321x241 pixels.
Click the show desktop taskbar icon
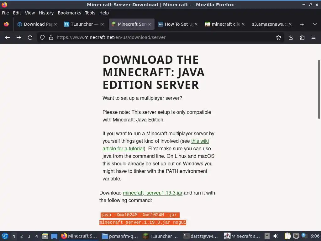(54, 236)
